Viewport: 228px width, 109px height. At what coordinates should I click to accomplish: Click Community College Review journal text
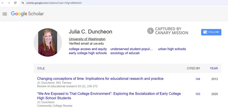(x=55, y=106)
